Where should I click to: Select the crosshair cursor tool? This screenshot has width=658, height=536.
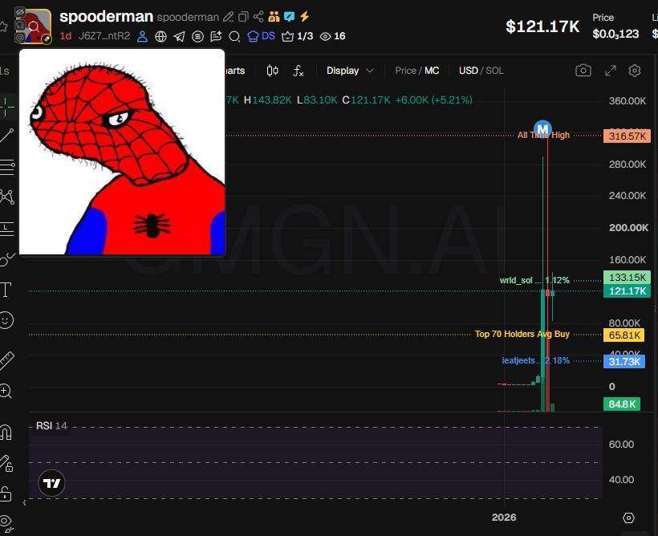[6, 107]
